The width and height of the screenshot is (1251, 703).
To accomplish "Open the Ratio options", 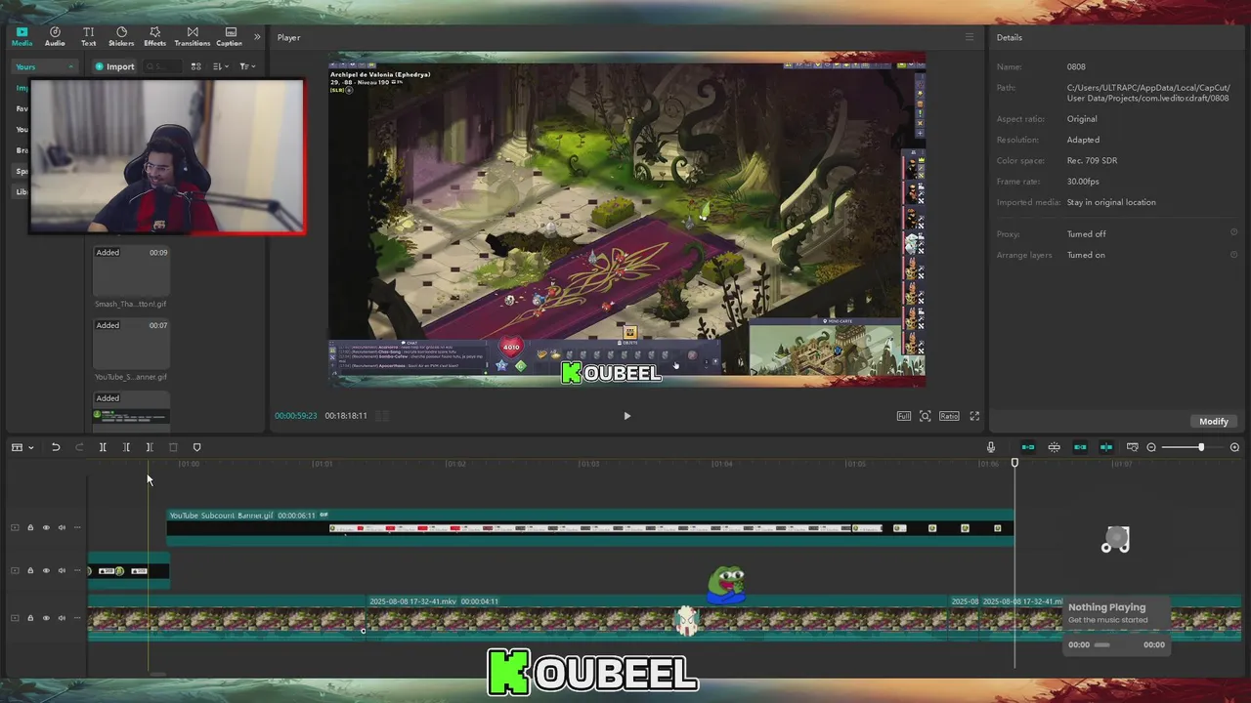I will click(x=949, y=416).
